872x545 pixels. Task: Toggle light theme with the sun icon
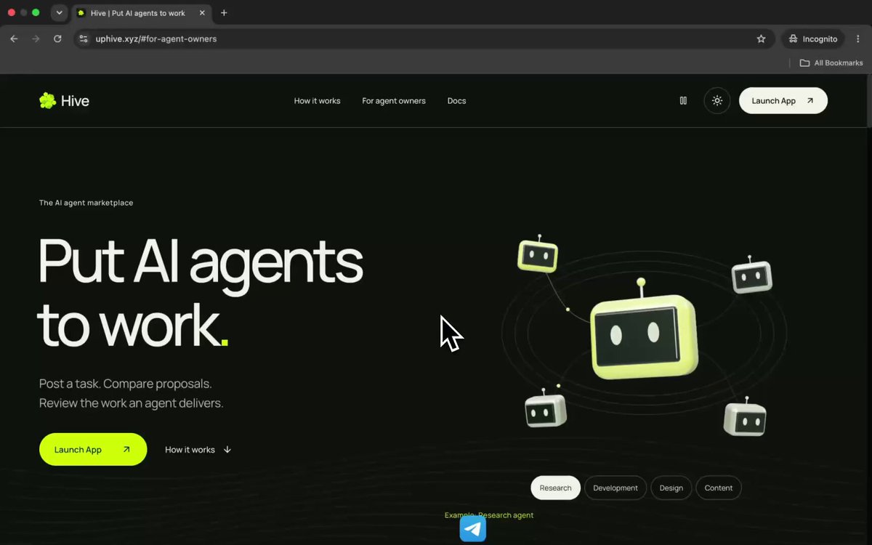pyautogui.click(x=717, y=101)
